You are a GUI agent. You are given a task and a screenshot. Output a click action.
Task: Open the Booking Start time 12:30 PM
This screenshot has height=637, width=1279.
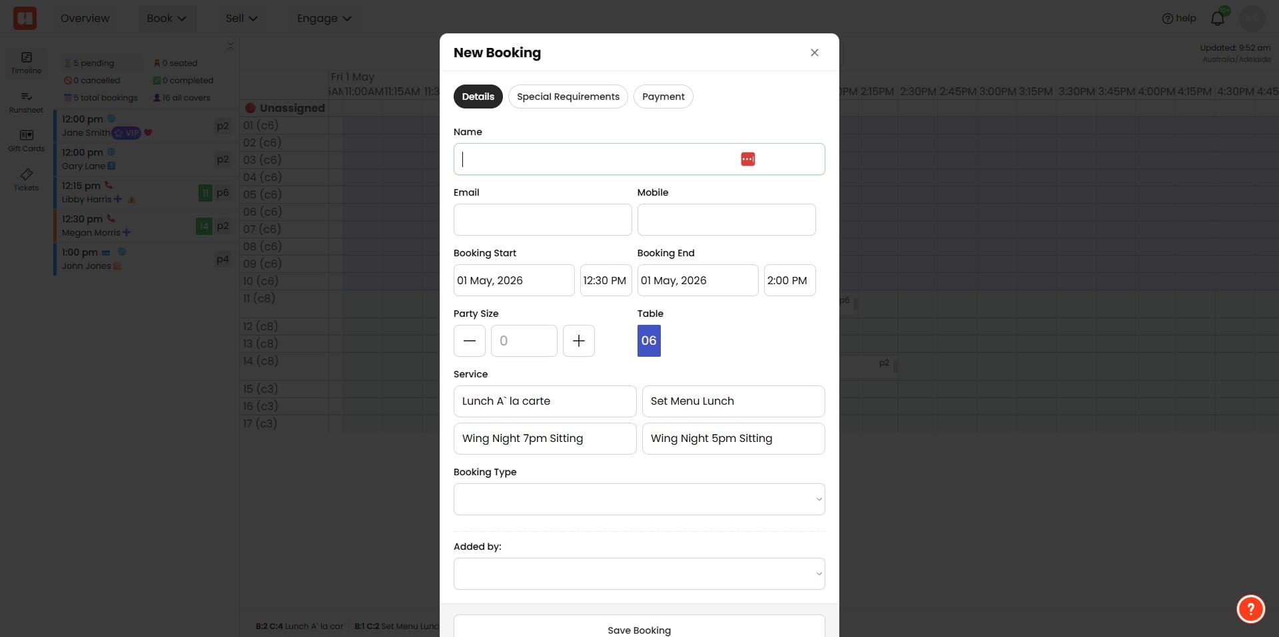click(606, 280)
